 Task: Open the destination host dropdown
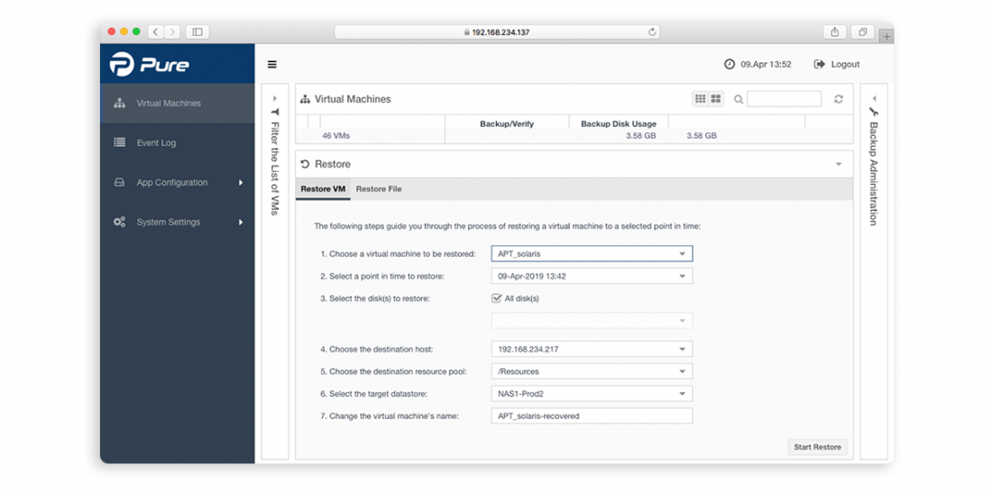point(592,349)
